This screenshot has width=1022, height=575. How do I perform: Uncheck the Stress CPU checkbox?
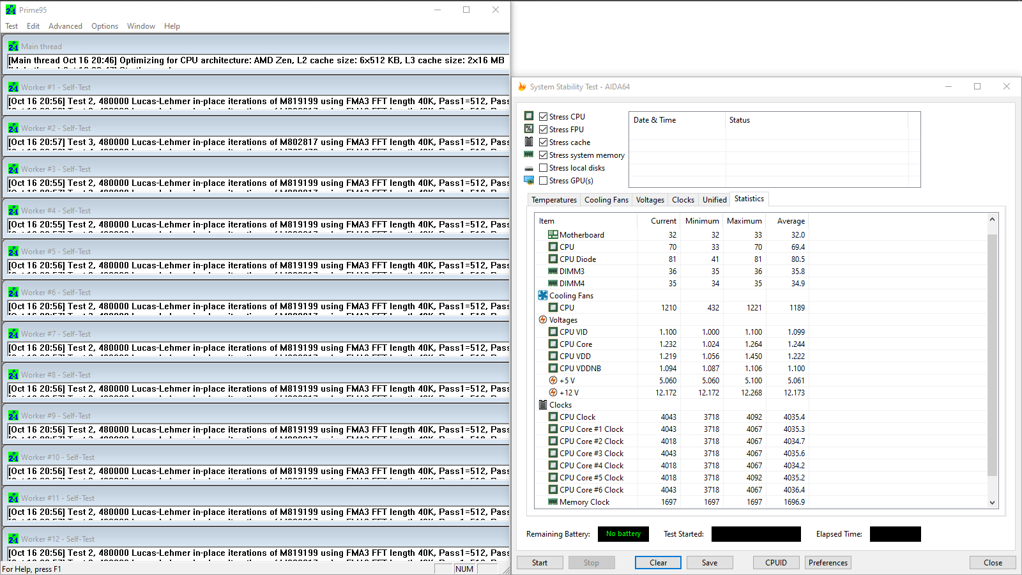(x=543, y=116)
